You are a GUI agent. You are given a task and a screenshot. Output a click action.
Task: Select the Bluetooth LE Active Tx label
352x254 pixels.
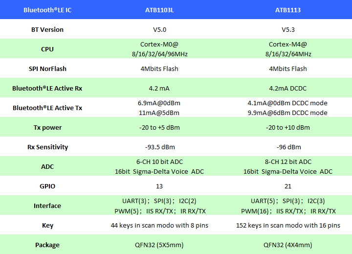coord(47,108)
